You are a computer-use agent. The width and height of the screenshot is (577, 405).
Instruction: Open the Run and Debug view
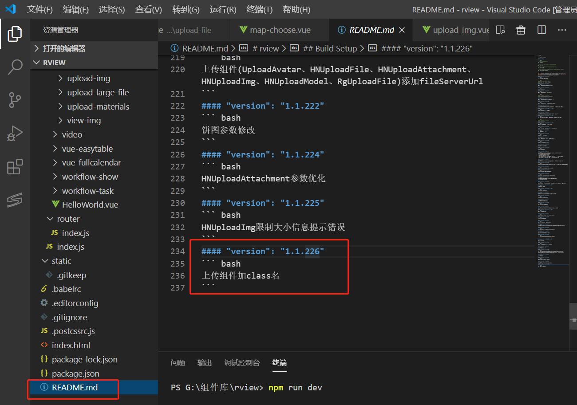15,134
